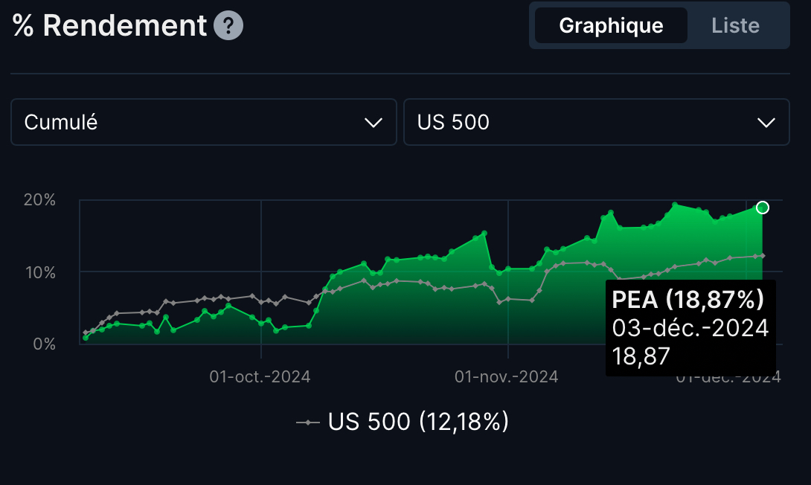The width and height of the screenshot is (811, 485).
Task: Click the 01-nov.-2024 axis label
Action: [507, 376]
